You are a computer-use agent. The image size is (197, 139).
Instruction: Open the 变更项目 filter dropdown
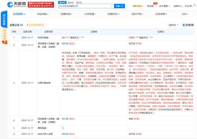tap(173, 25)
